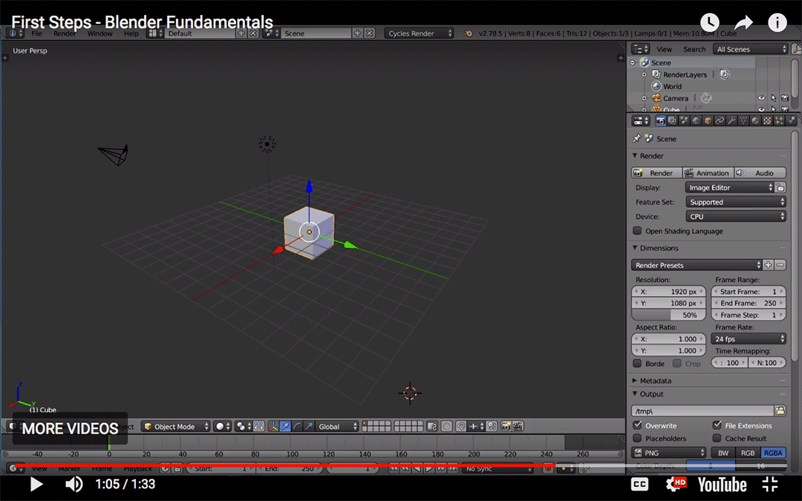The width and height of the screenshot is (802, 501).
Task: Enable the Border checkbox
Action: click(x=637, y=364)
